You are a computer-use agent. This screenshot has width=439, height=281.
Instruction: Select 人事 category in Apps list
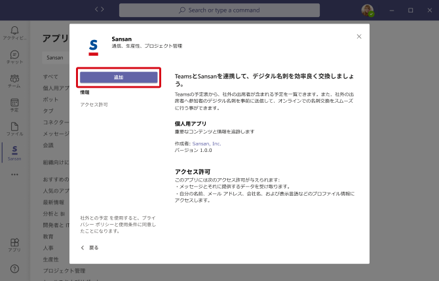(48, 248)
